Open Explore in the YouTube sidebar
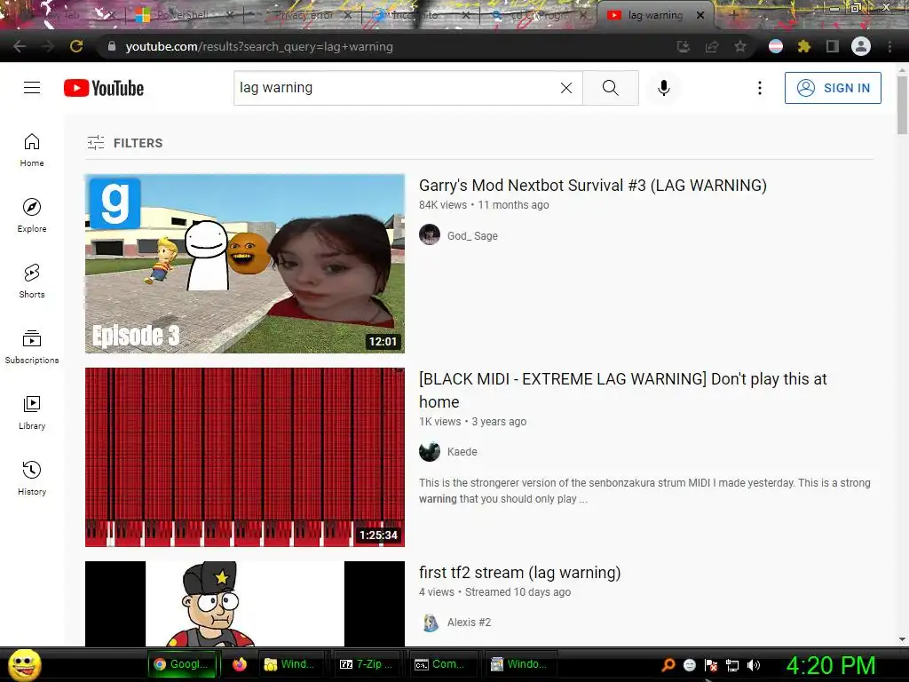The height and width of the screenshot is (682, 909). click(32, 215)
